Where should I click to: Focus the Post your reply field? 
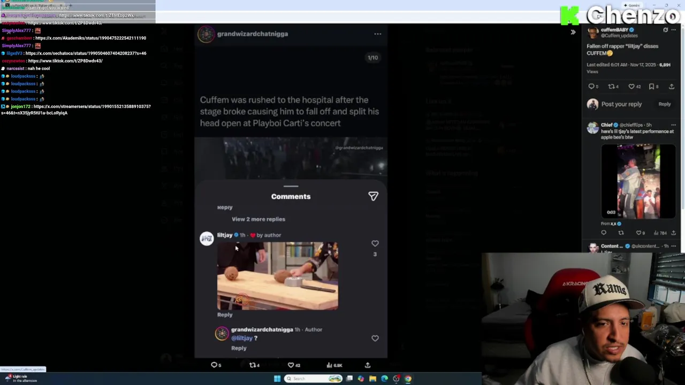coord(621,104)
